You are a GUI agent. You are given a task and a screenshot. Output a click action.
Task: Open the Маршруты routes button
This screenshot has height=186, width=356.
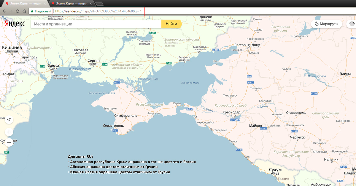[326, 24]
